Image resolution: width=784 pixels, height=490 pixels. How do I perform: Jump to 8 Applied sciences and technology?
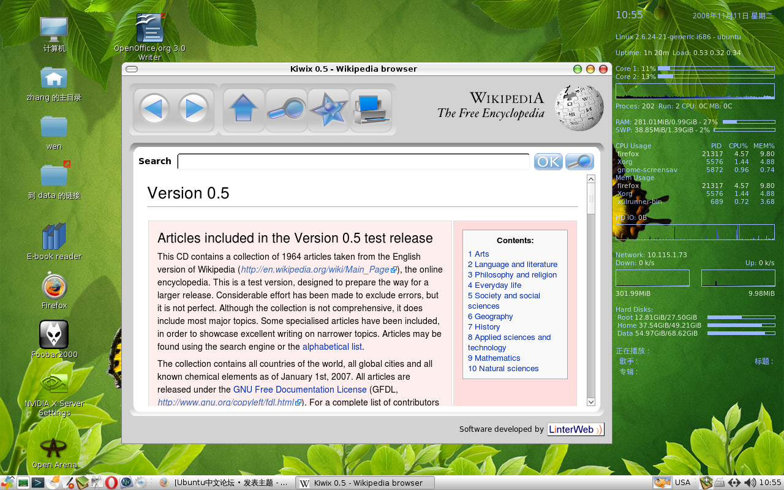point(509,342)
